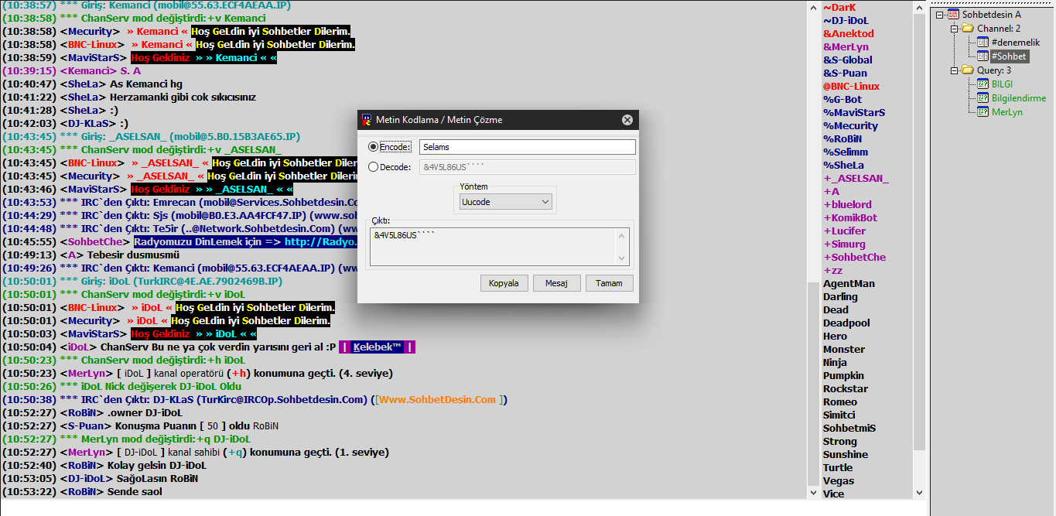1056x516 pixels.
Task: Collapse the Query: 3 tree node
Action: [954, 70]
